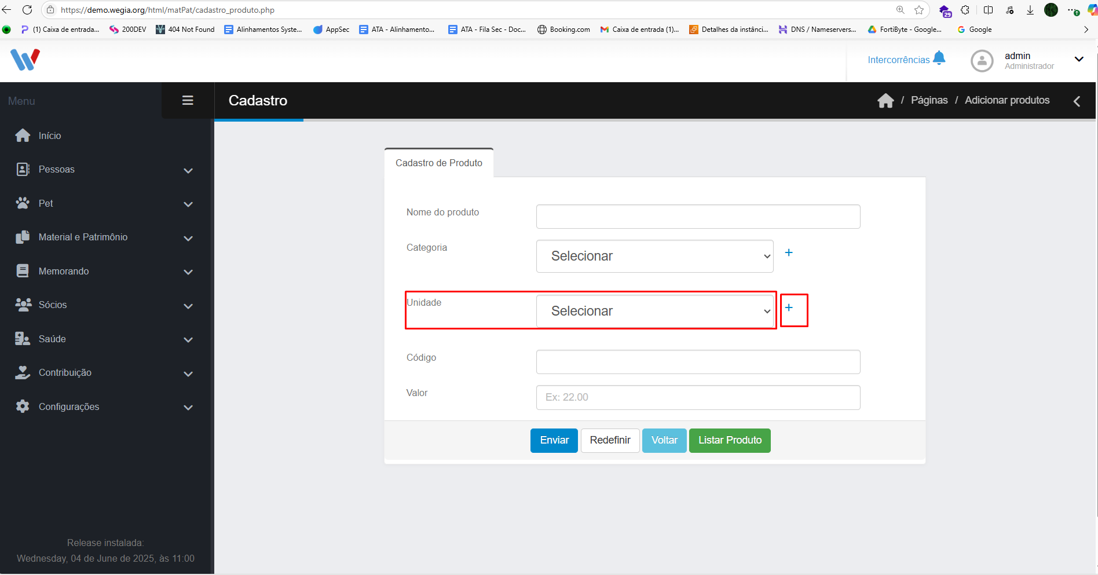Open the Intercorrências notification bell
Image resolution: width=1098 pixels, height=575 pixels.
point(939,58)
